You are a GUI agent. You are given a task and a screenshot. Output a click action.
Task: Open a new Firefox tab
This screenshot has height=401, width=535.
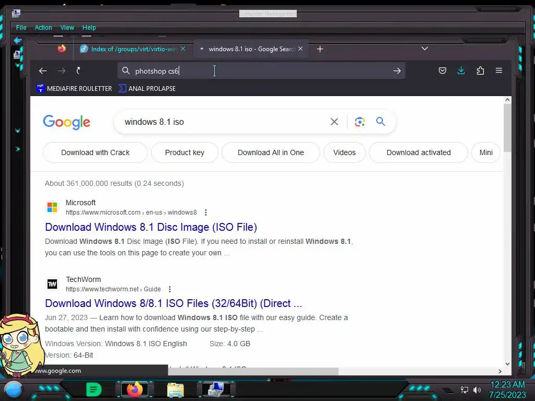(x=320, y=49)
